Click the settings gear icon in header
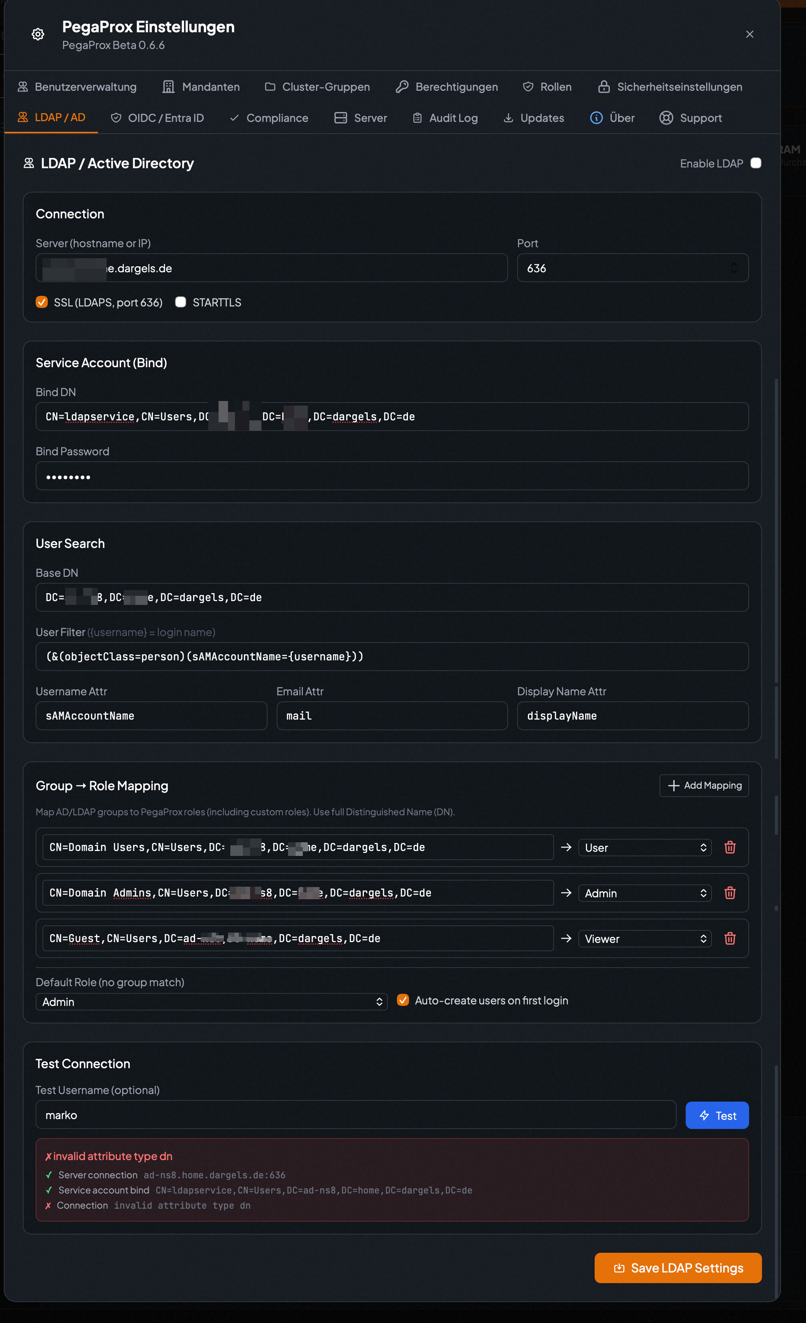The width and height of the screenshot is (806, 1323). [x=38, y=34]
